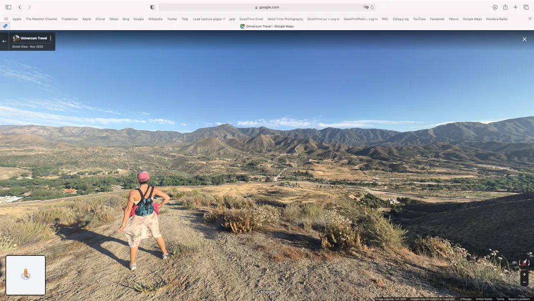Image resolution: width=534 pixels, height=301 pixels.
Task: Zoom out with the minus button
Action: pyautogui.click(x=524, y=282)
